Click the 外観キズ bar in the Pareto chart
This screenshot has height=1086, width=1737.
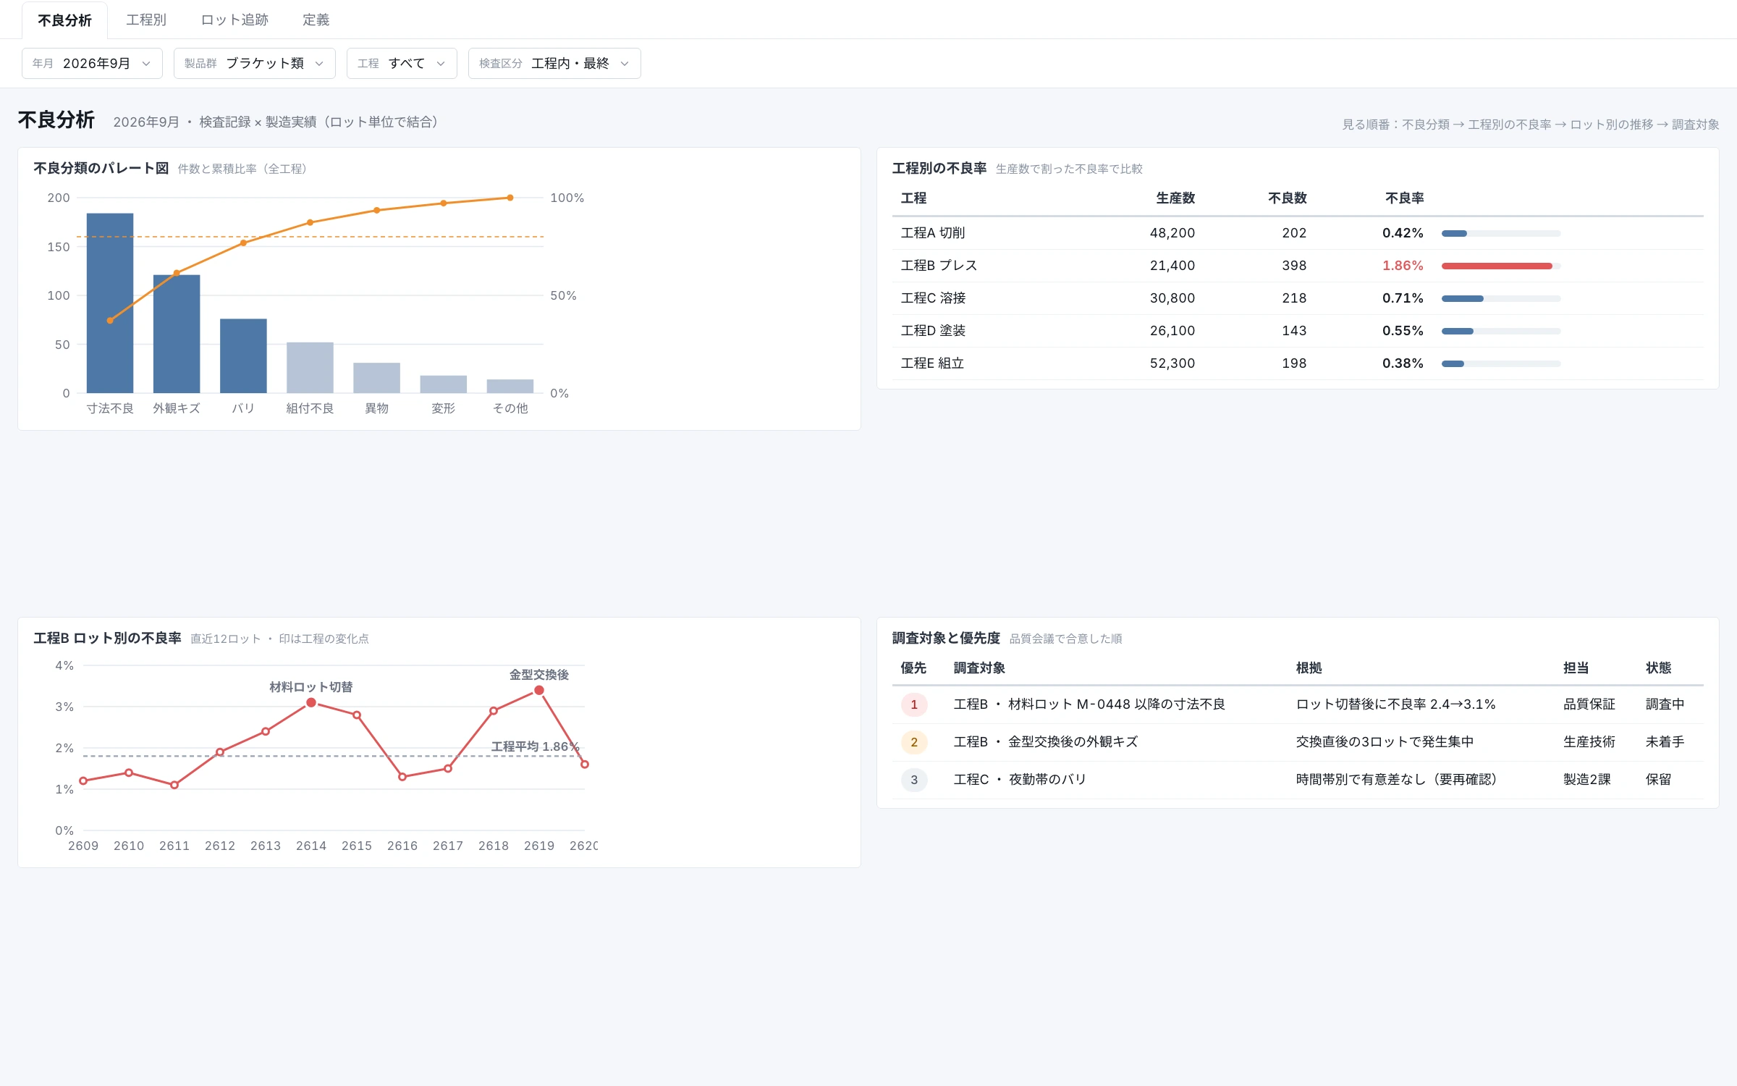177,334
